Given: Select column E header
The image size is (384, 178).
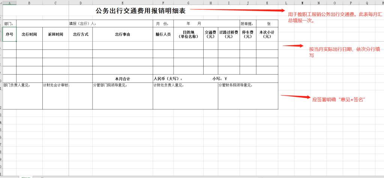Looking at the screenshot, I should point(122,3).
